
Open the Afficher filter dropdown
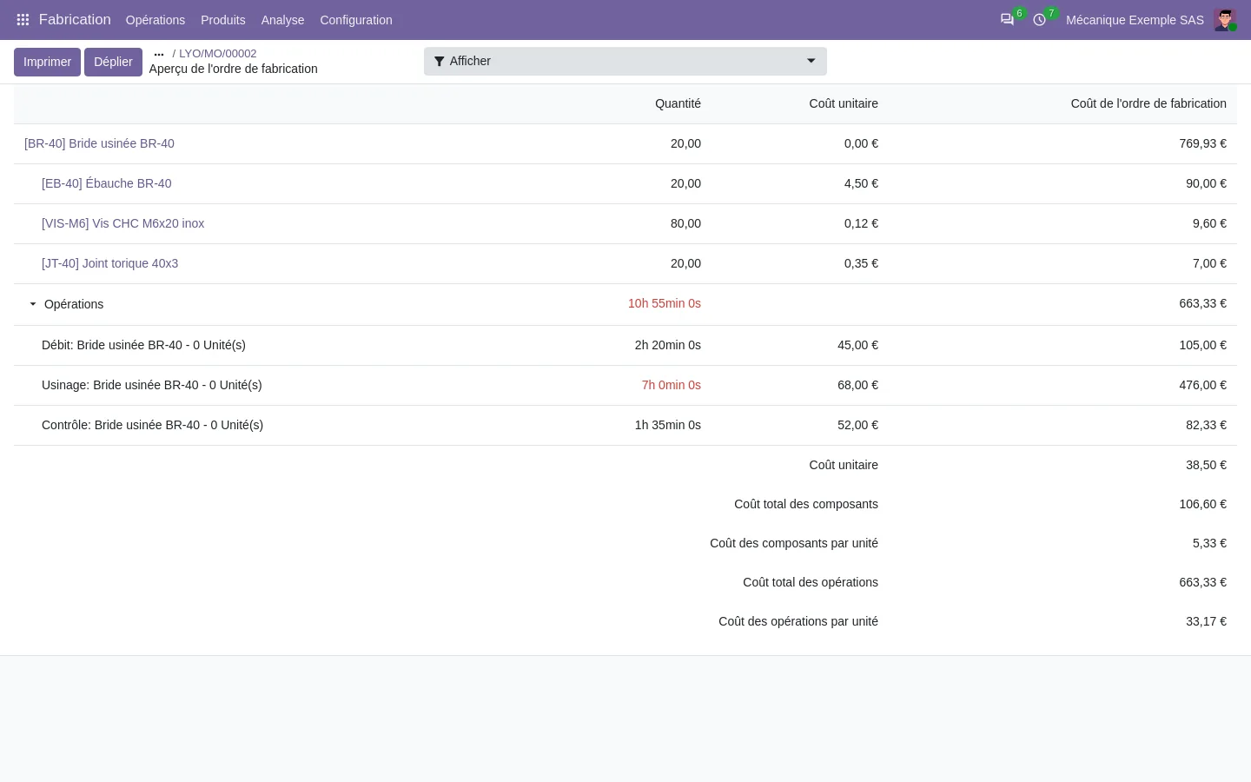tap(625, 62)
